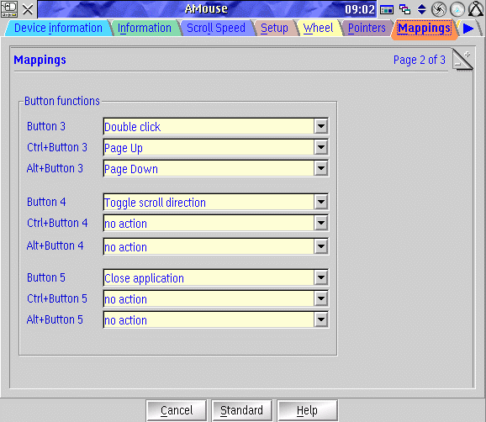This screenshot has width=486, height=422.
Task: Select the Mappings tab
Action: 424,29
